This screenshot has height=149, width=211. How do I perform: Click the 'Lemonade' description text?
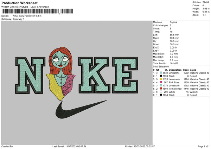174,79
